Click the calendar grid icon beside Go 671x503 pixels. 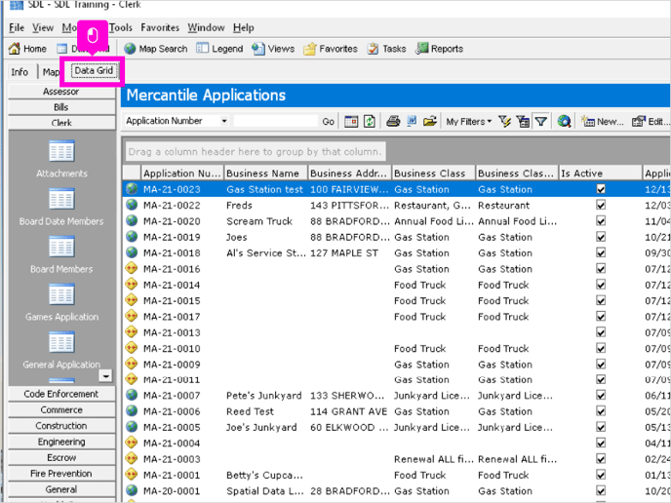351,122
